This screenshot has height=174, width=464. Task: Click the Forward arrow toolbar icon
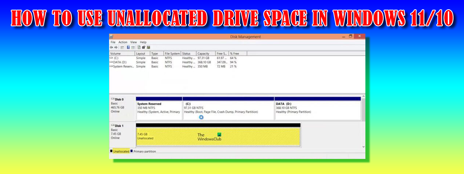coord(116,48)
